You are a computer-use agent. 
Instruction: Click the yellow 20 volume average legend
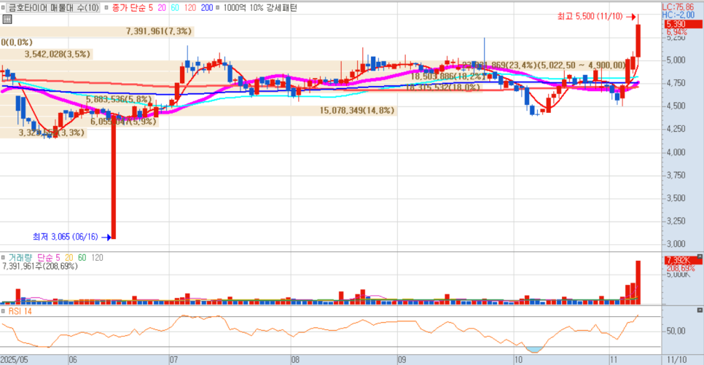[x=69, y=258]
